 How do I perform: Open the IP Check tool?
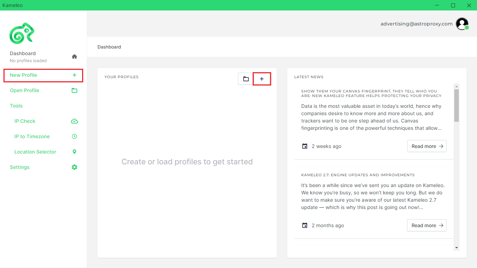click(43, 121)
